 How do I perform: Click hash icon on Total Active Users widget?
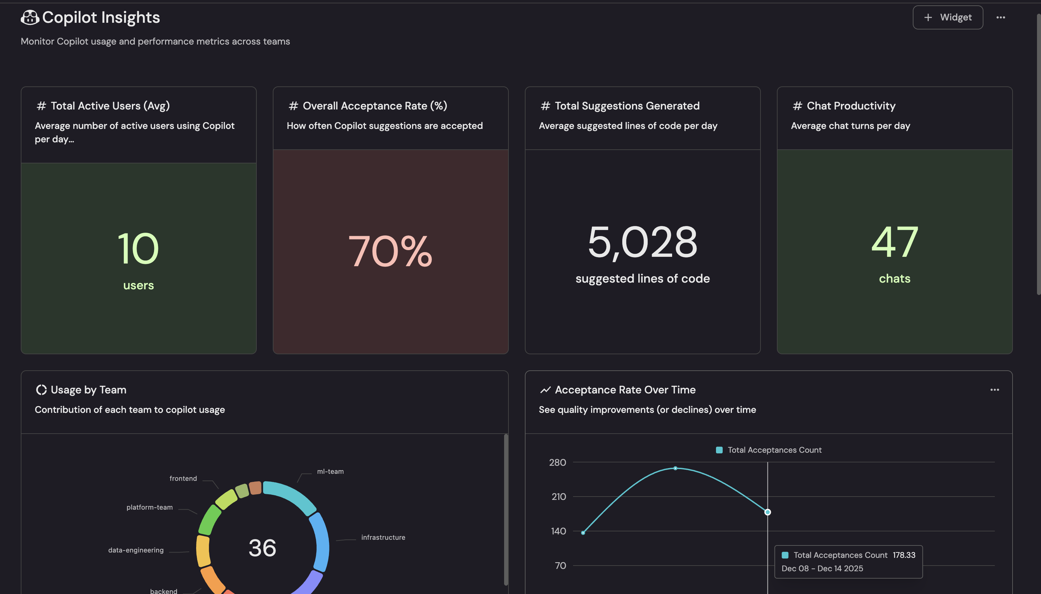(41, 106)
